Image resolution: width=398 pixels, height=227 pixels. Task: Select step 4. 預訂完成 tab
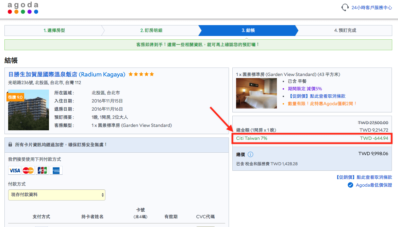pos(345,30)
